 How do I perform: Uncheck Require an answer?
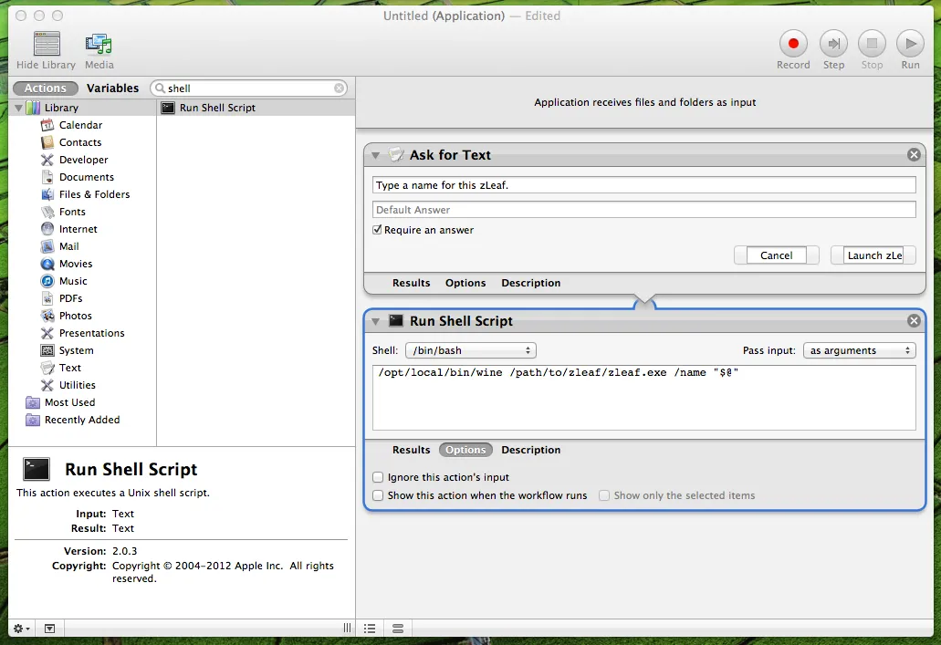(x=378, y=231)
